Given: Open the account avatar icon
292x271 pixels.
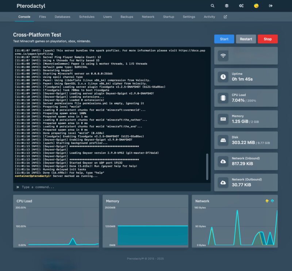Looking at the screenshot, I should [256, 6].
